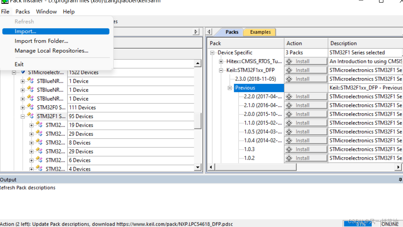Click Refresh Pack descriptions output line
Viewport: 403px width, 227px height.
[28, 187]
